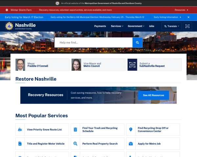Click the Recovery Resources banner heading

[46, 95]
